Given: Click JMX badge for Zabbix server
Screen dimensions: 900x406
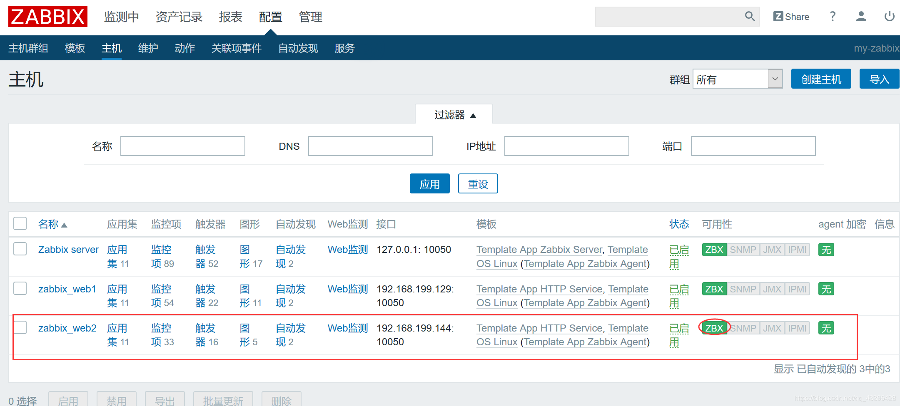Looking at the screenshot, I should [x=772, y=250].
